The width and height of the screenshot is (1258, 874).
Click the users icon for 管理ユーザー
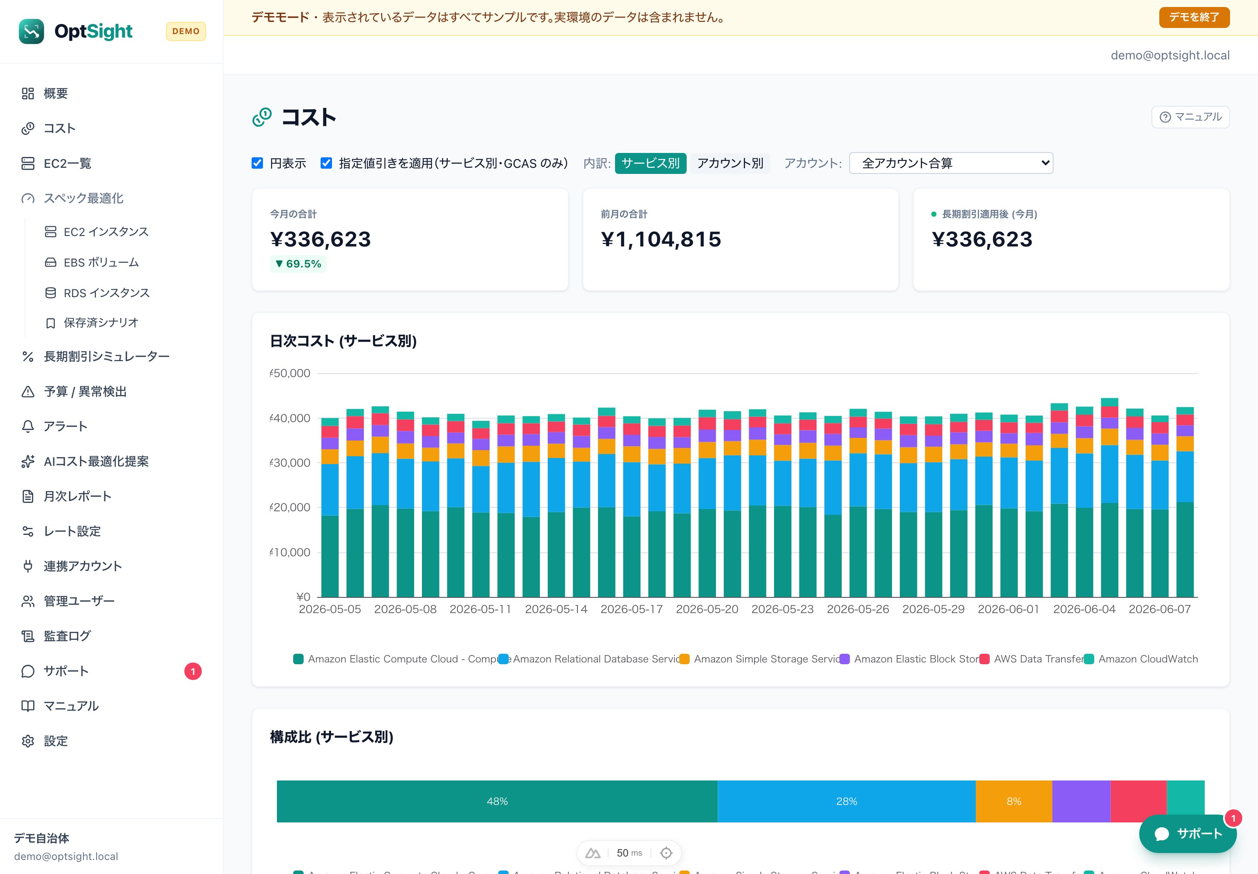[x=28, y=601]
